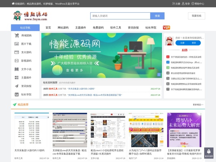Open announcement 2 about site https

point(186,62)
